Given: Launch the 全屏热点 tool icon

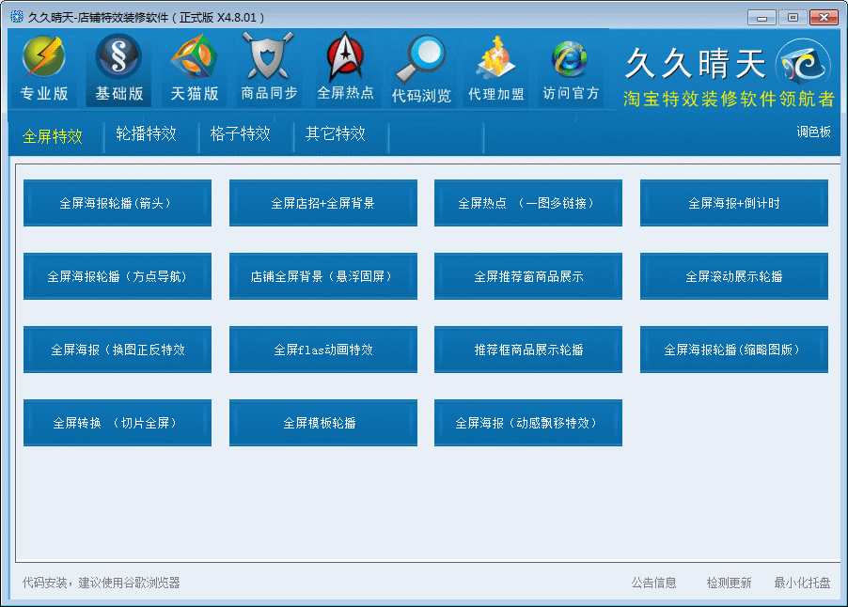Looking at the screenshot, I should (x=345, y=58).
